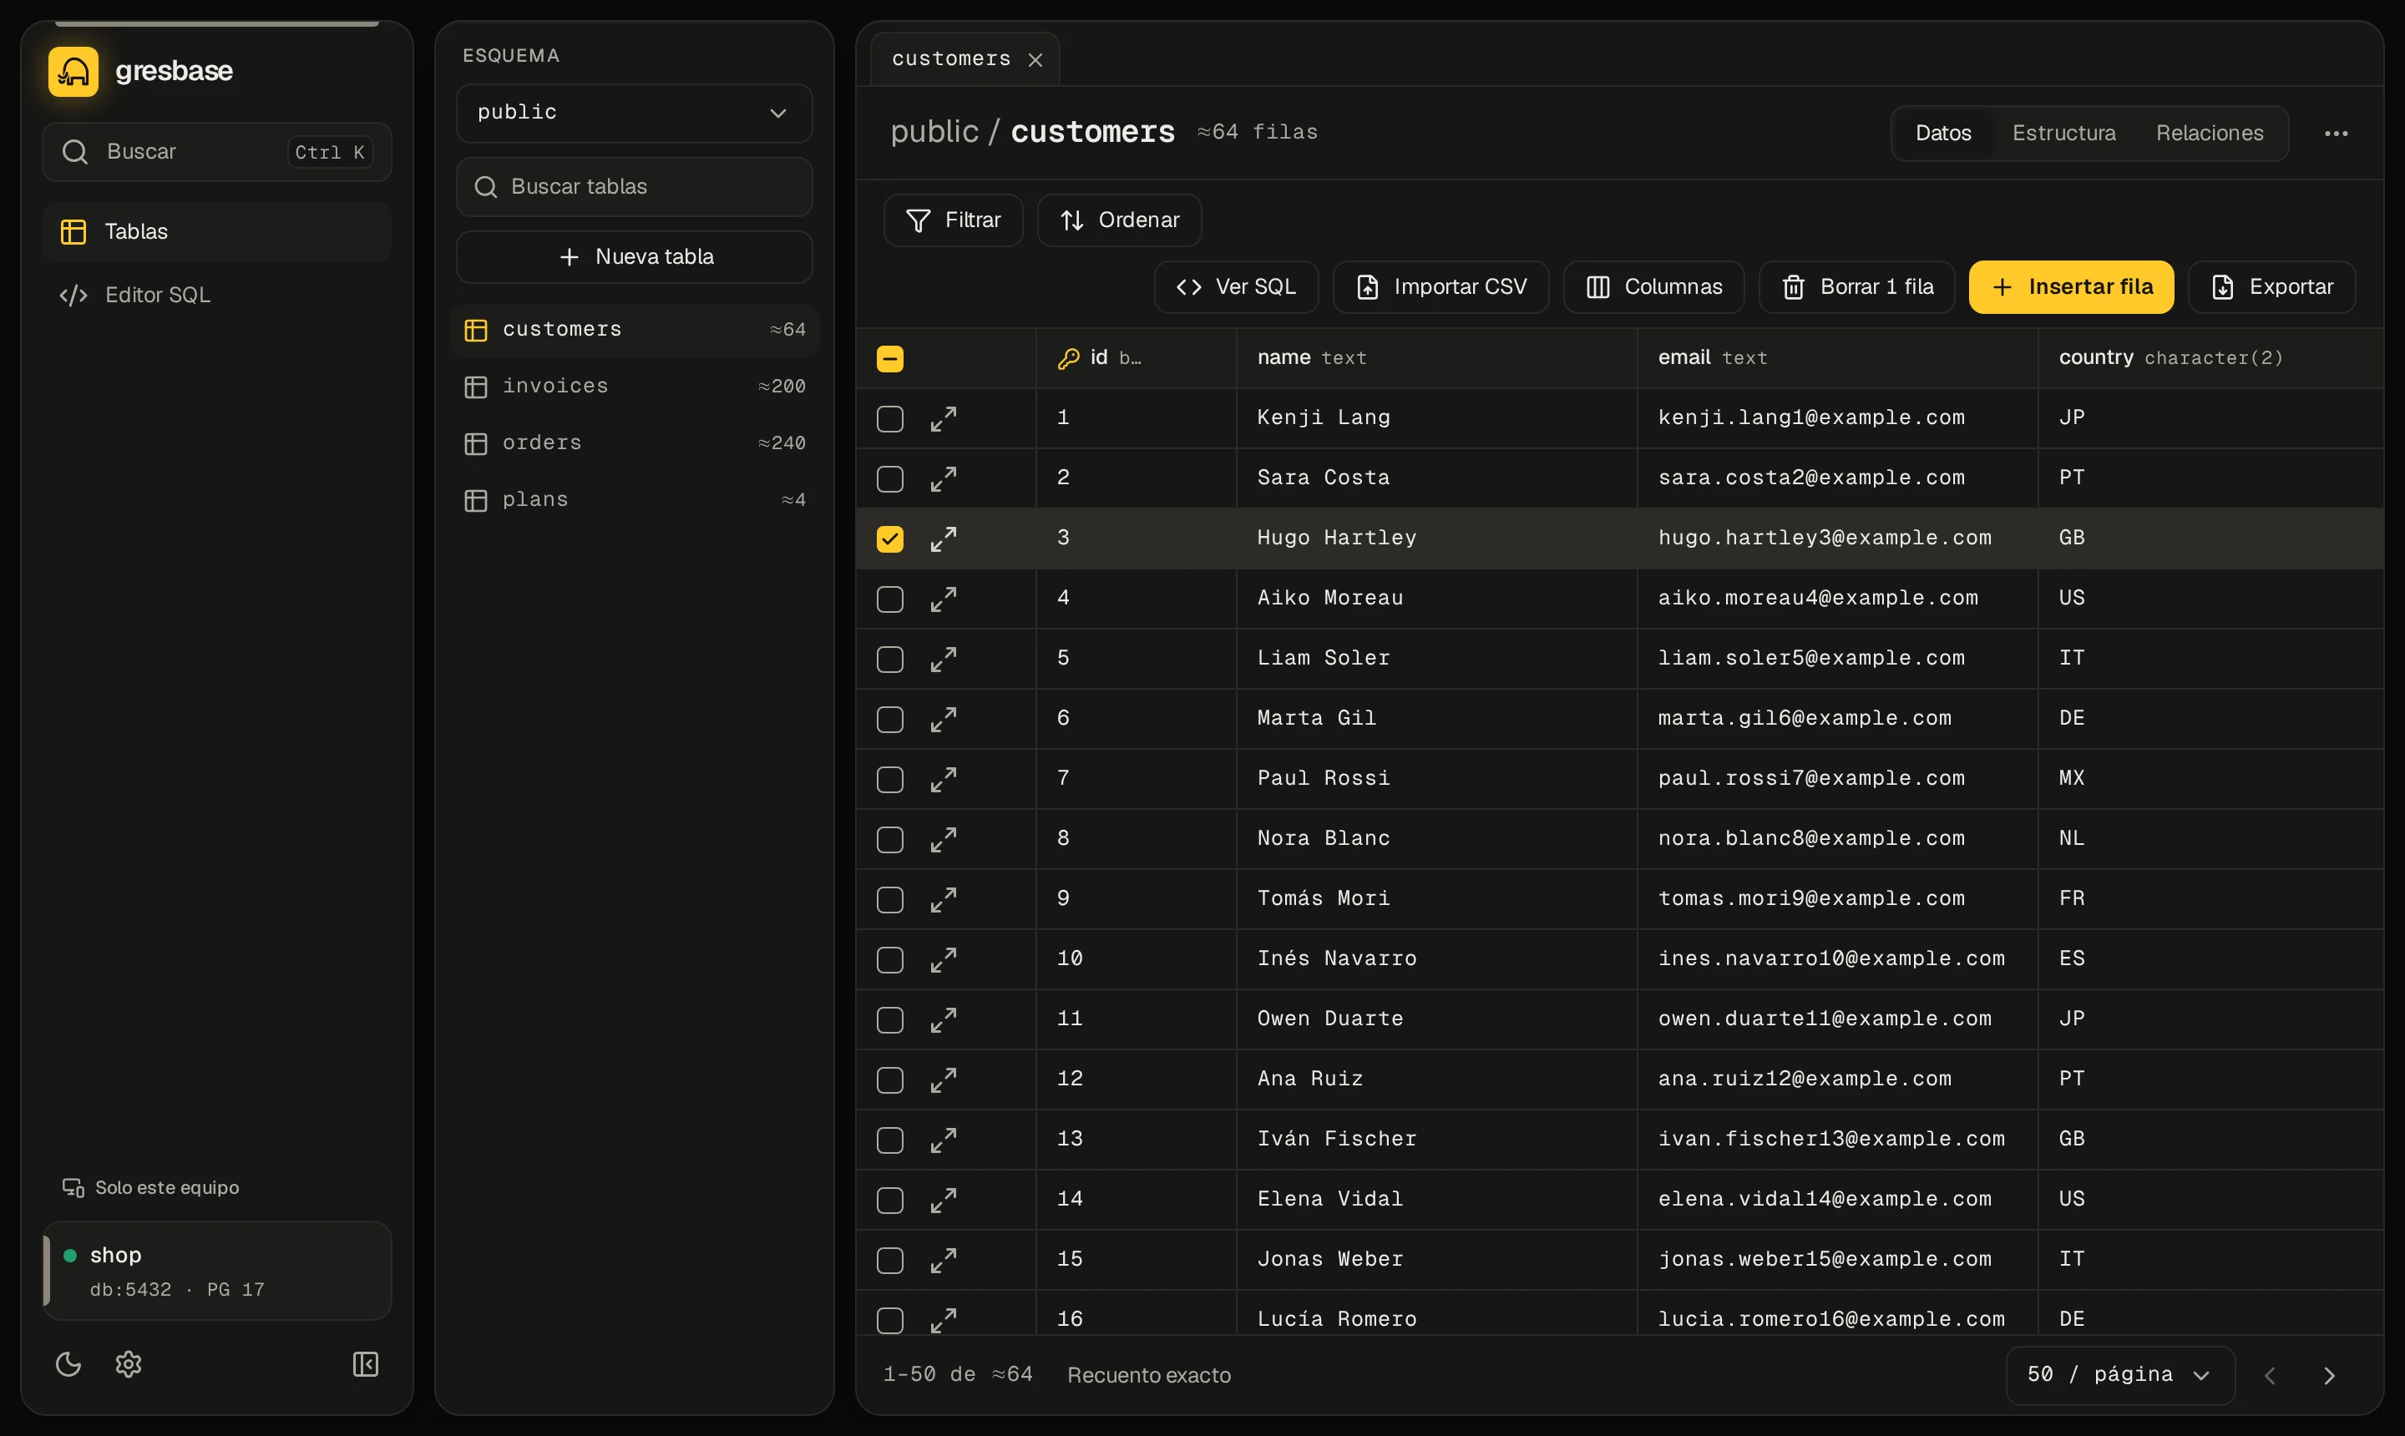Image resolution: width=2405 pixels, height=1436 pixels.
Task: Uncheck the Hugo Hartley row checkbox
Action: pyautogui.click(x=889, y=539)
